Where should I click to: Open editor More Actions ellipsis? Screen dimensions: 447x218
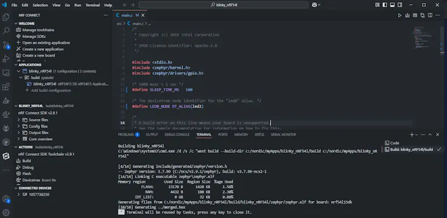tap(437, 15)
